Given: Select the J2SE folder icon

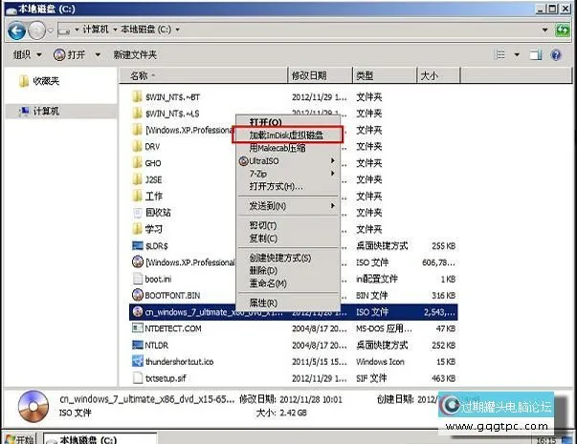Looking at the screenshot, I should tap(137, 180).
